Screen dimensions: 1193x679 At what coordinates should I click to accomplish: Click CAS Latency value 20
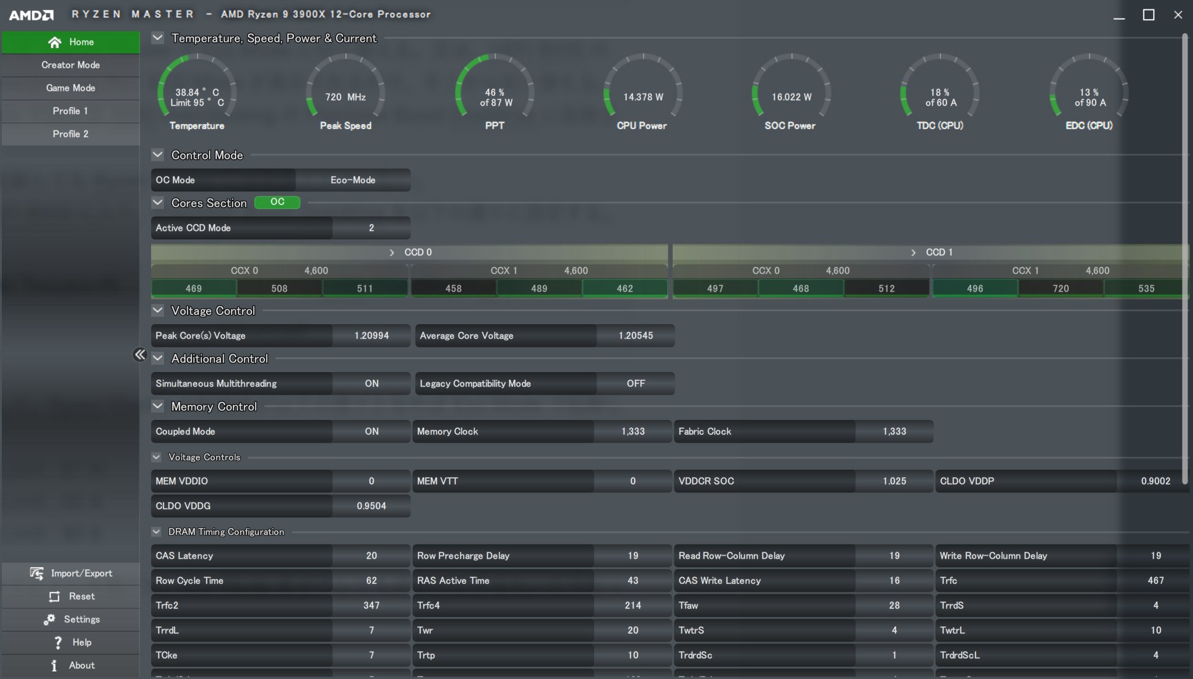coord(372,556)
